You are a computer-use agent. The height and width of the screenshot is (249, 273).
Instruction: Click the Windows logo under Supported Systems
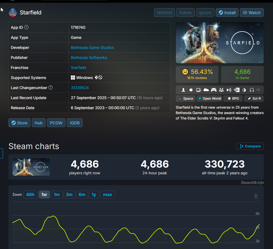[x=73, y=78]
